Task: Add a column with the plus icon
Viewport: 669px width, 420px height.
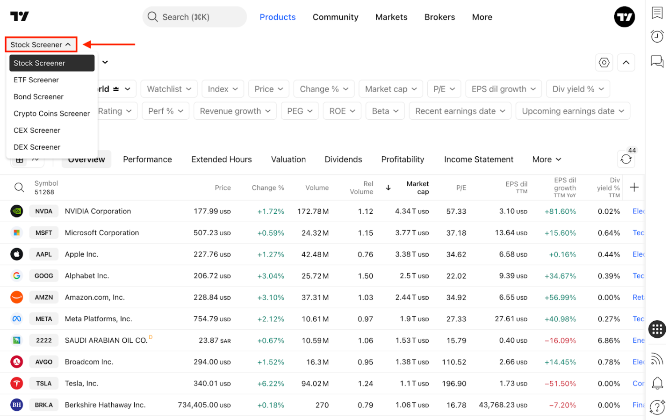Action: (634, 188)
